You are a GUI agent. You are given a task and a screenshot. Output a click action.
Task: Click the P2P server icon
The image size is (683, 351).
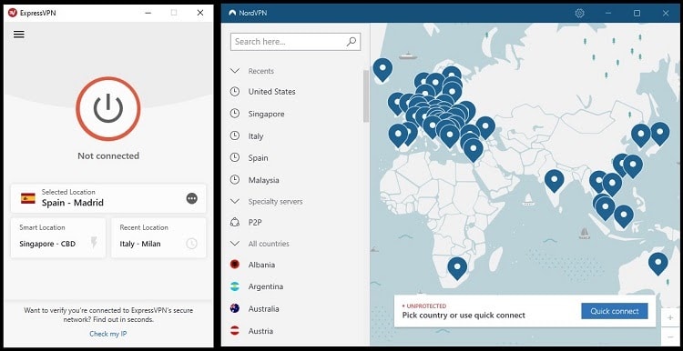(235, 222)
